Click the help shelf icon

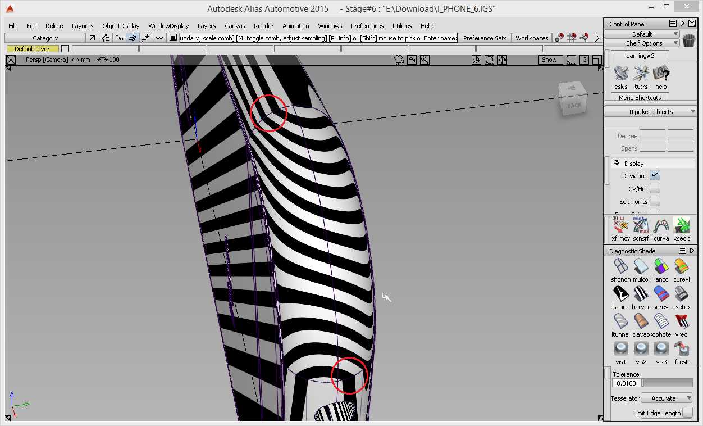(661, 74)
